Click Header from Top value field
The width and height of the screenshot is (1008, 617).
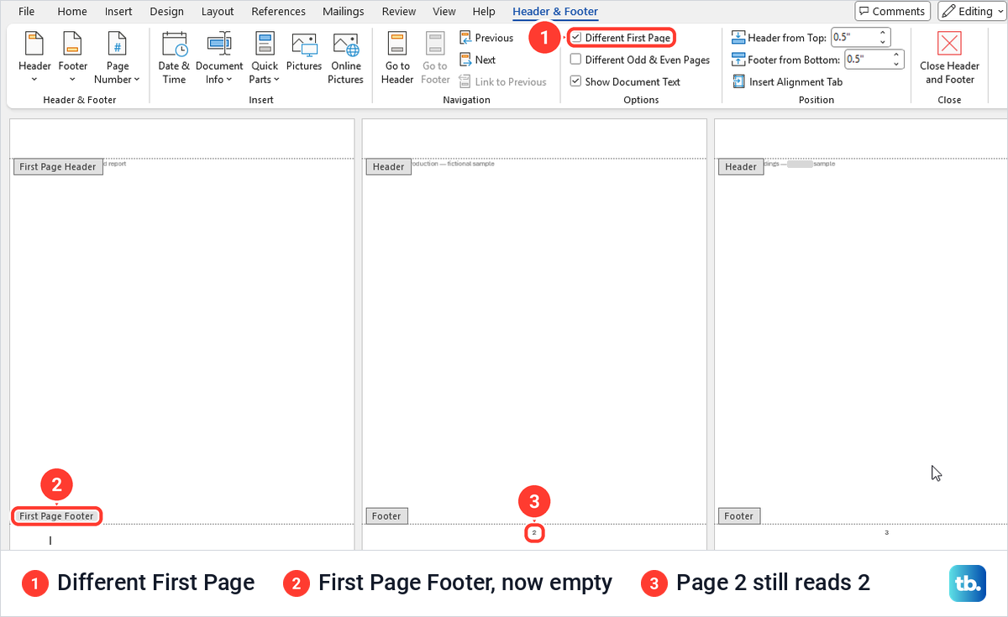(x=853, y=38)
